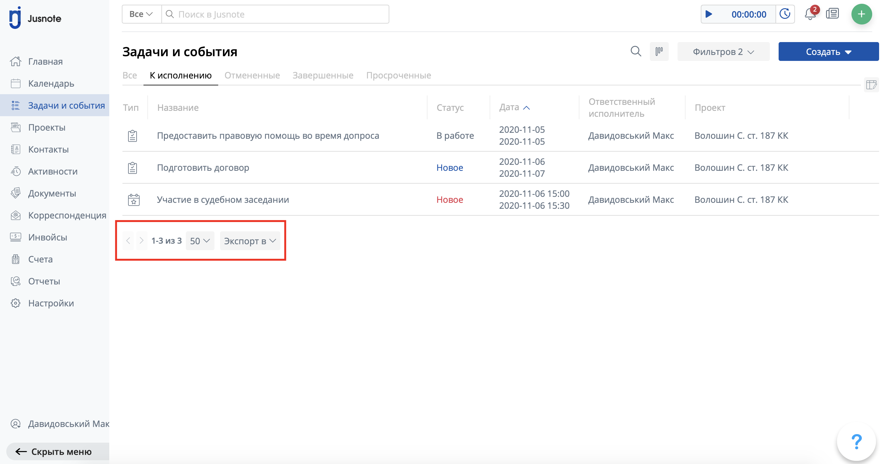
Task: Sort by the Дата column header
Action: [514, 107]
